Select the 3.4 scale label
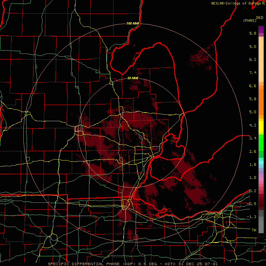 [x=253, y=138]
